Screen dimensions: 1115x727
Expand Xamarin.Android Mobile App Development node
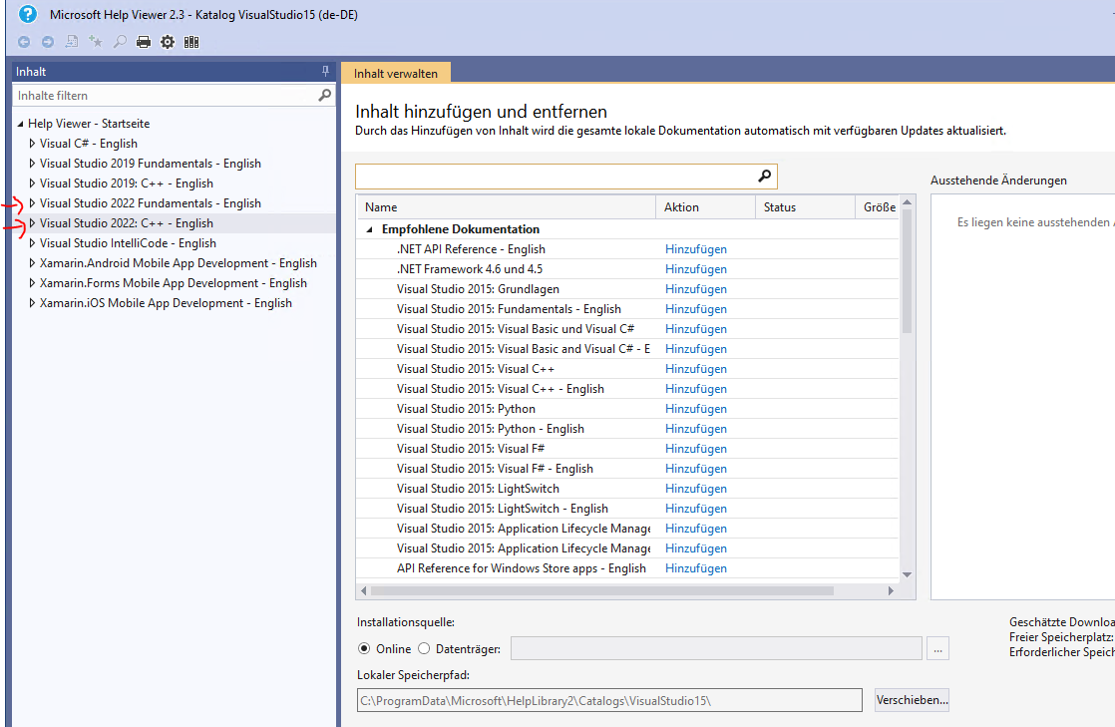(x=32, y=263)
